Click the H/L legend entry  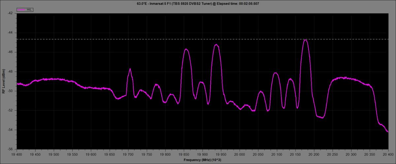25,10
